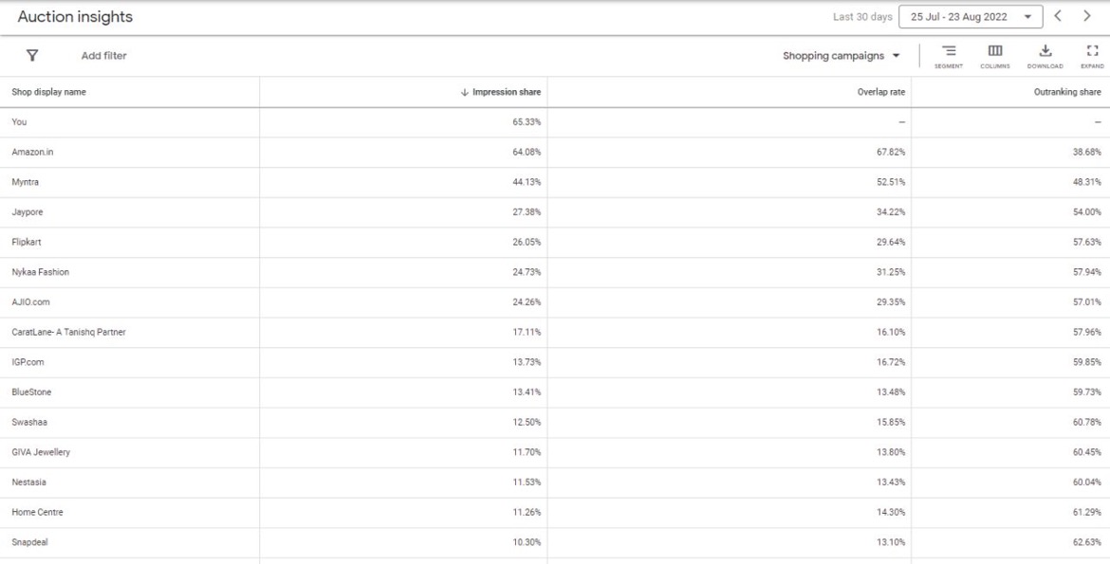Image resolution: width=1110 pixels, height=564 pixels.
Task: Open the Shopping campaigns dropdown
Action: click(841, 56)
